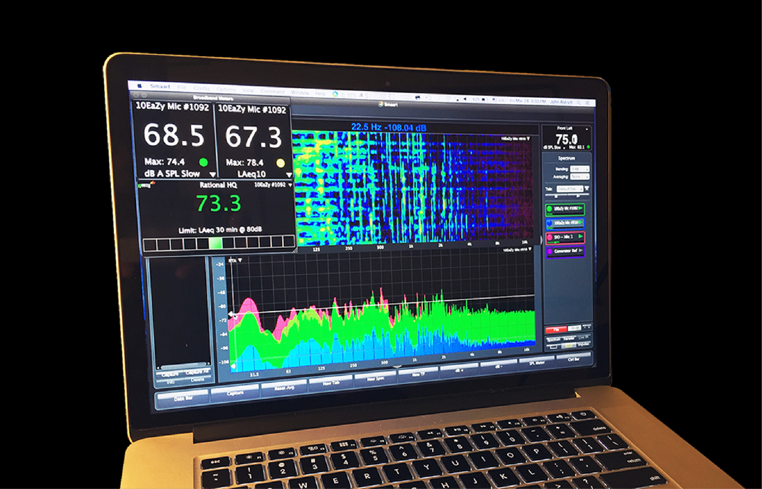The width and height of the screenshot is (762, 489).
Task: Open the Options menu
Action: tap(224, 90)
